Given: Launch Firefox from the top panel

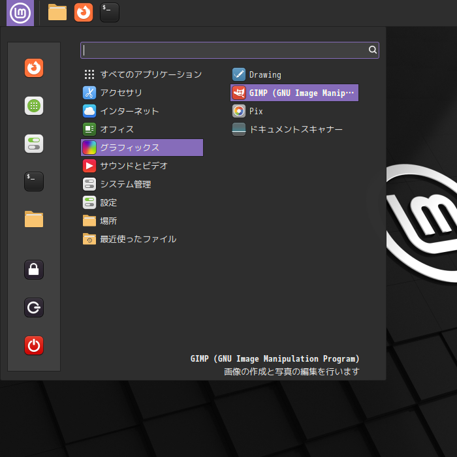Looking at the screenshot, I should [84, 12].
